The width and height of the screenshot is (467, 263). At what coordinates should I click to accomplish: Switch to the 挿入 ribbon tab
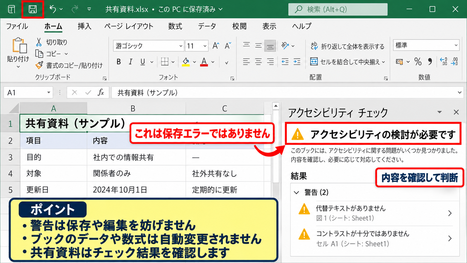pyautogui.click(x=84, y=26)
